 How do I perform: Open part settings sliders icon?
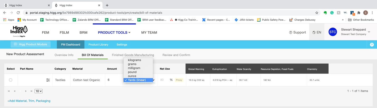(x=48, y=80)
